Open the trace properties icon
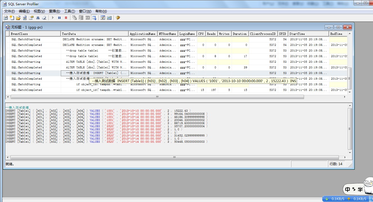The height and width of the screenshot is (202, 373). 32,17
